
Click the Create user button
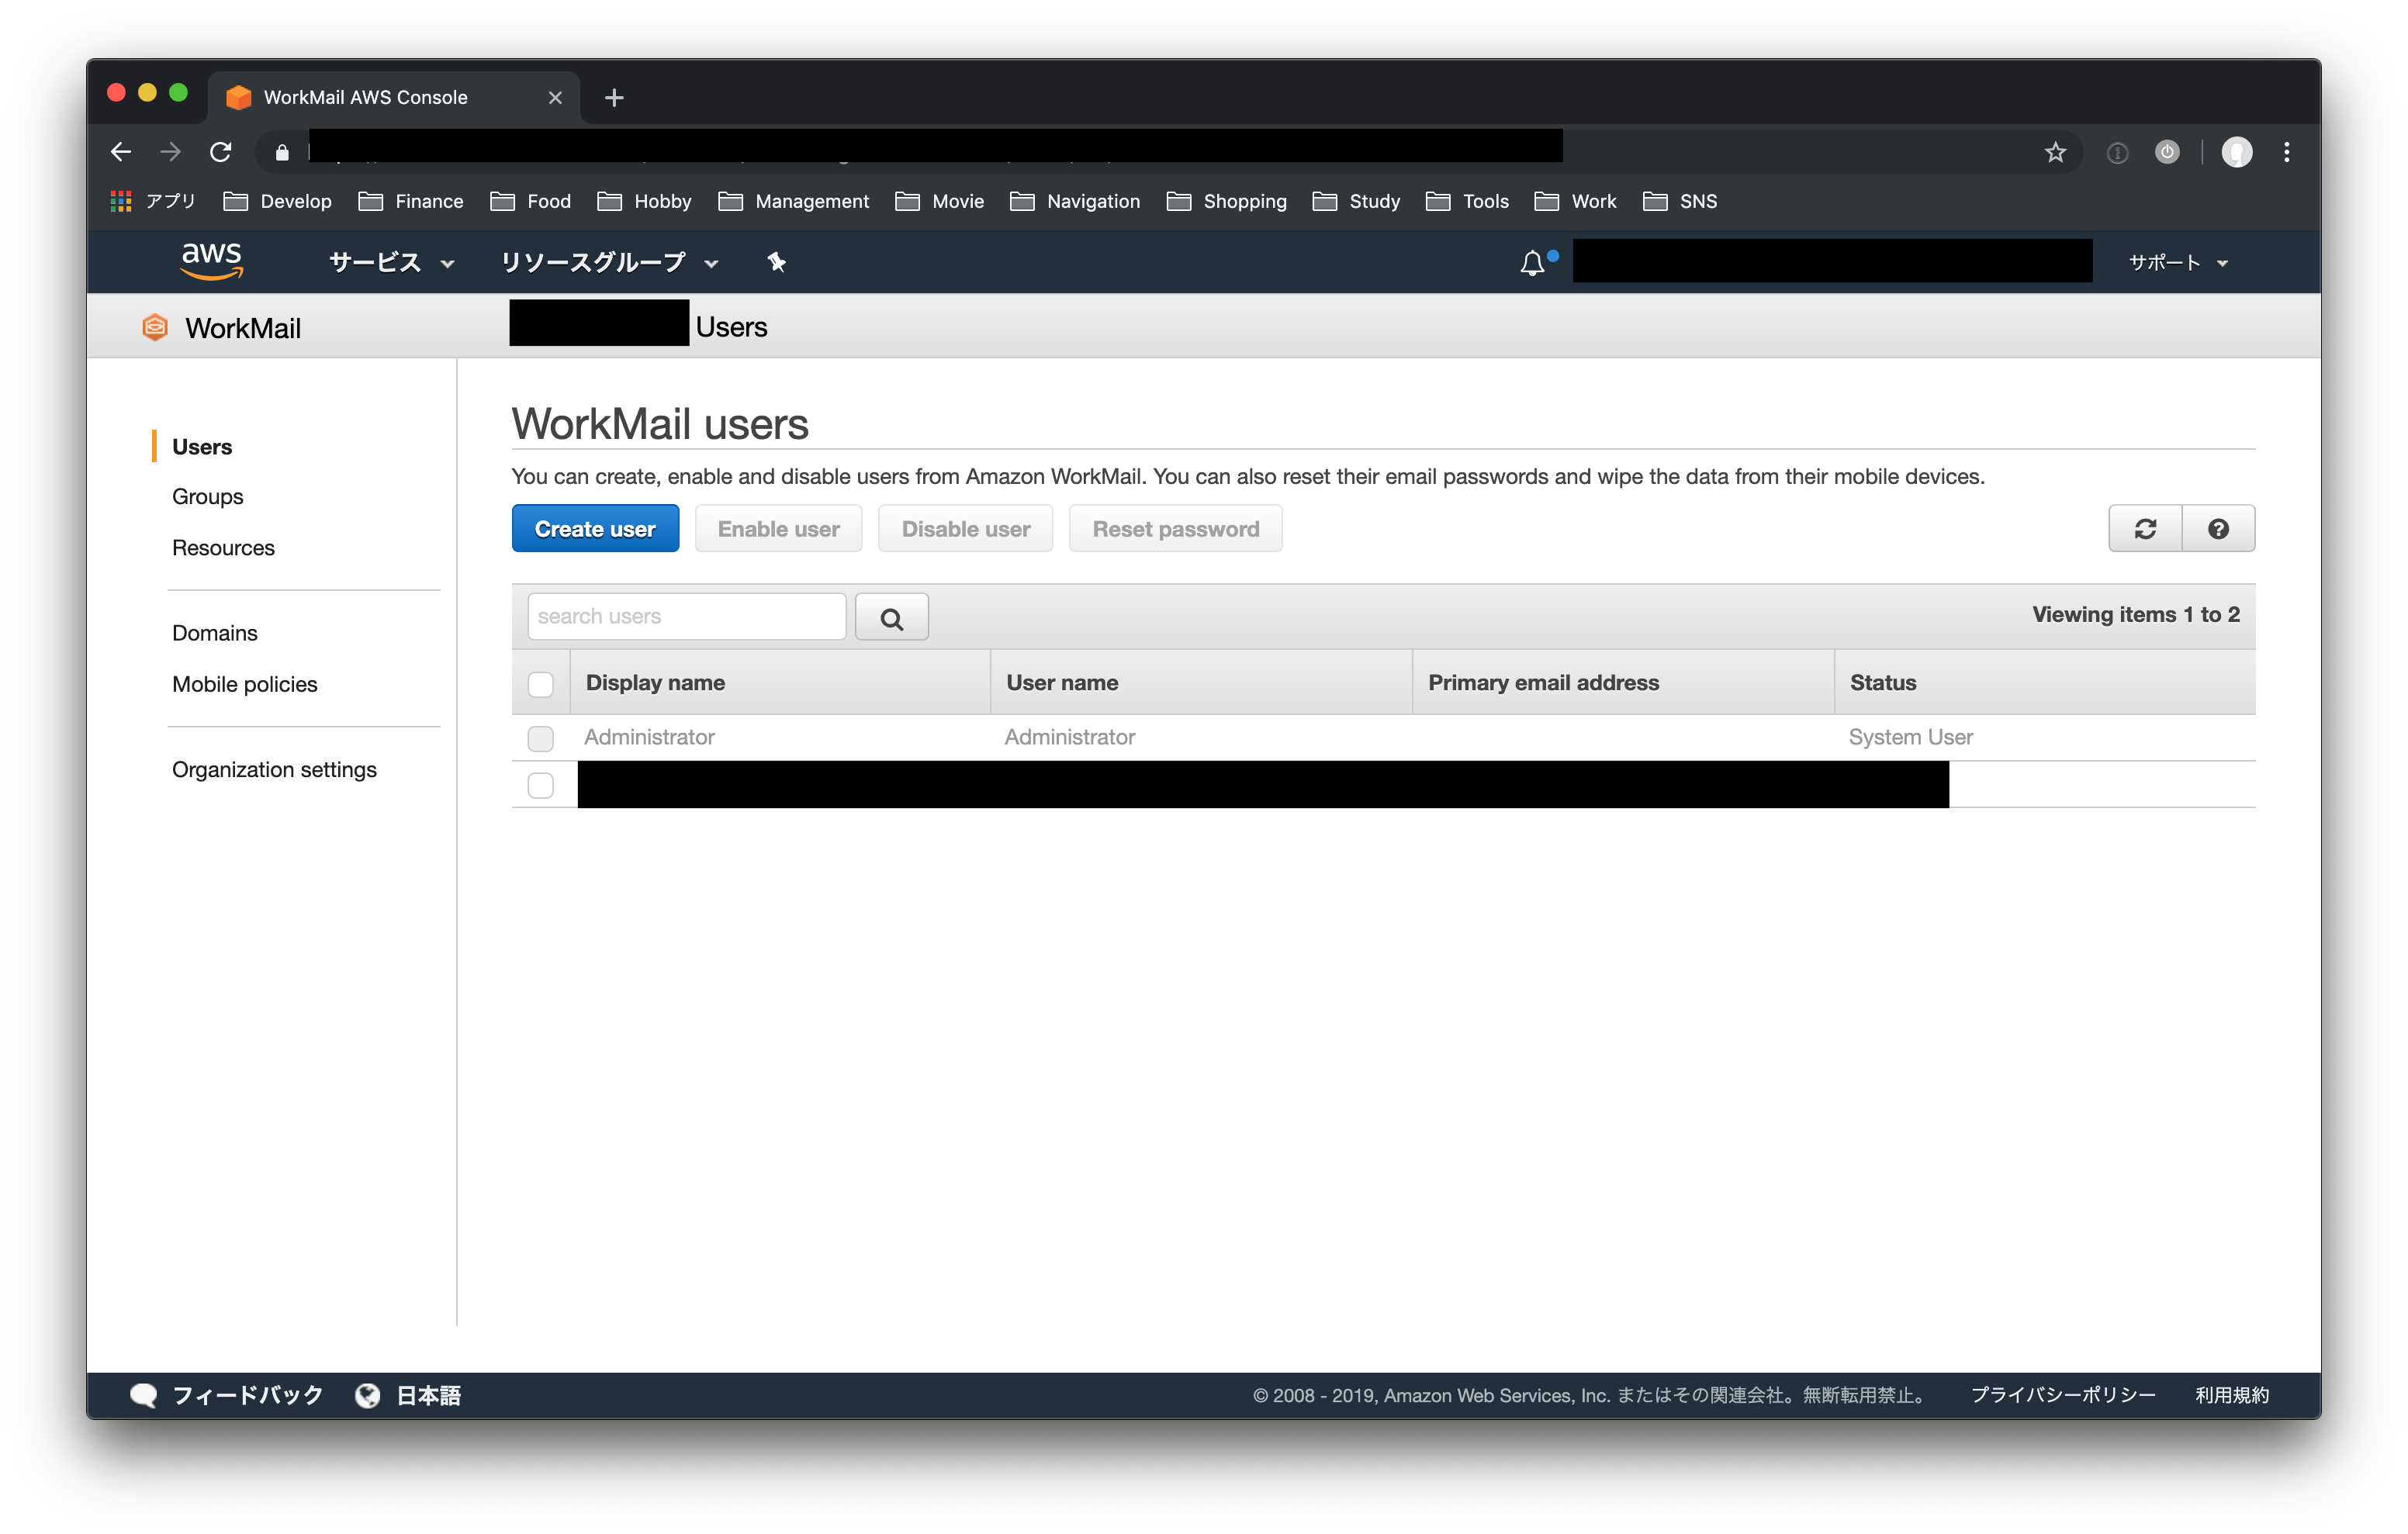click(595, 529)
